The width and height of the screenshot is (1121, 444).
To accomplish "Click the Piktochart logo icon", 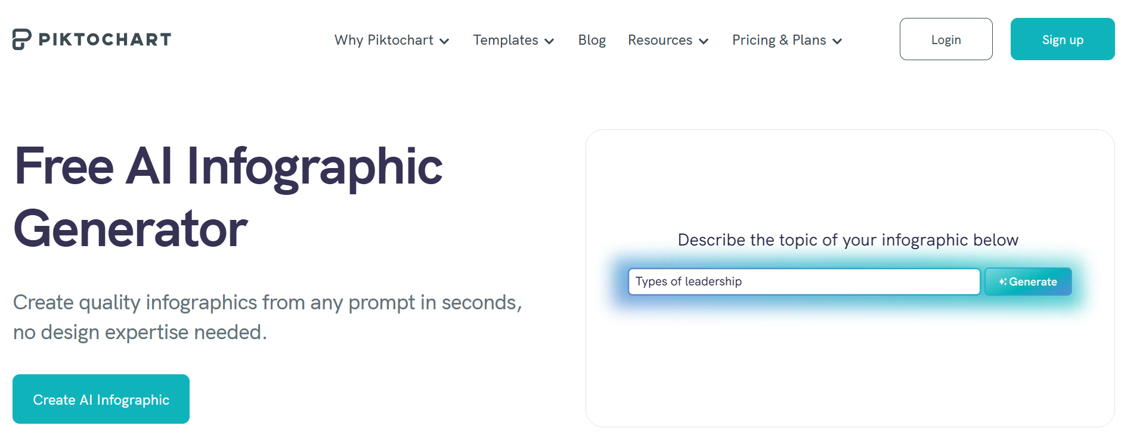I will point(21,39).
